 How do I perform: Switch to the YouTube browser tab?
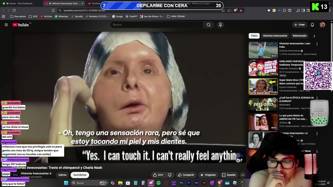94,3
